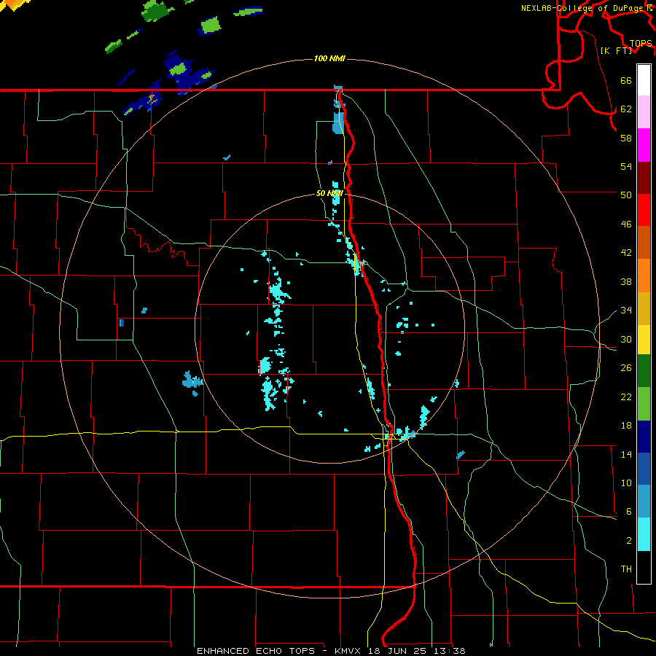Viewport: 656px width, 656px height.
Task: Click the ENHANCED ECHO TOPS KMVX caption
Action: click(x=331, y=651)
